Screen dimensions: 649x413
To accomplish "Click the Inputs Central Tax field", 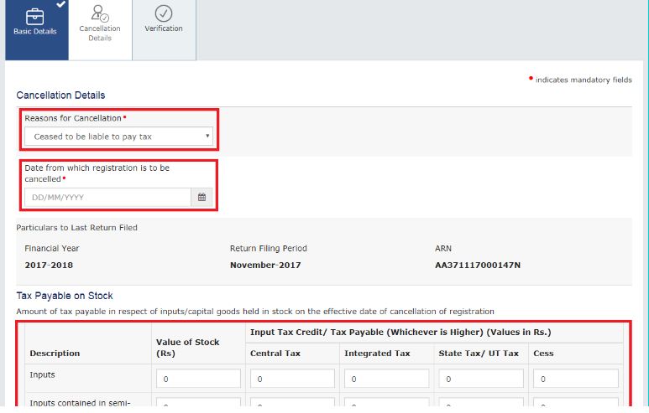I will (x=292, y=379).
